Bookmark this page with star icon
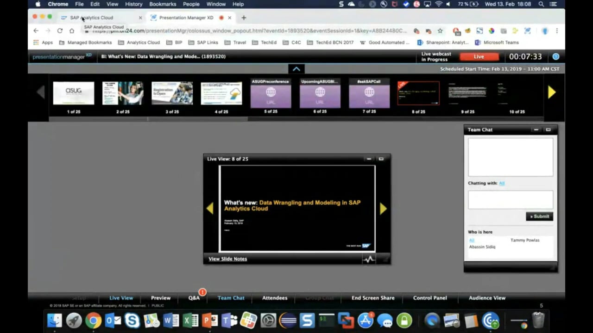 point(440,31)
